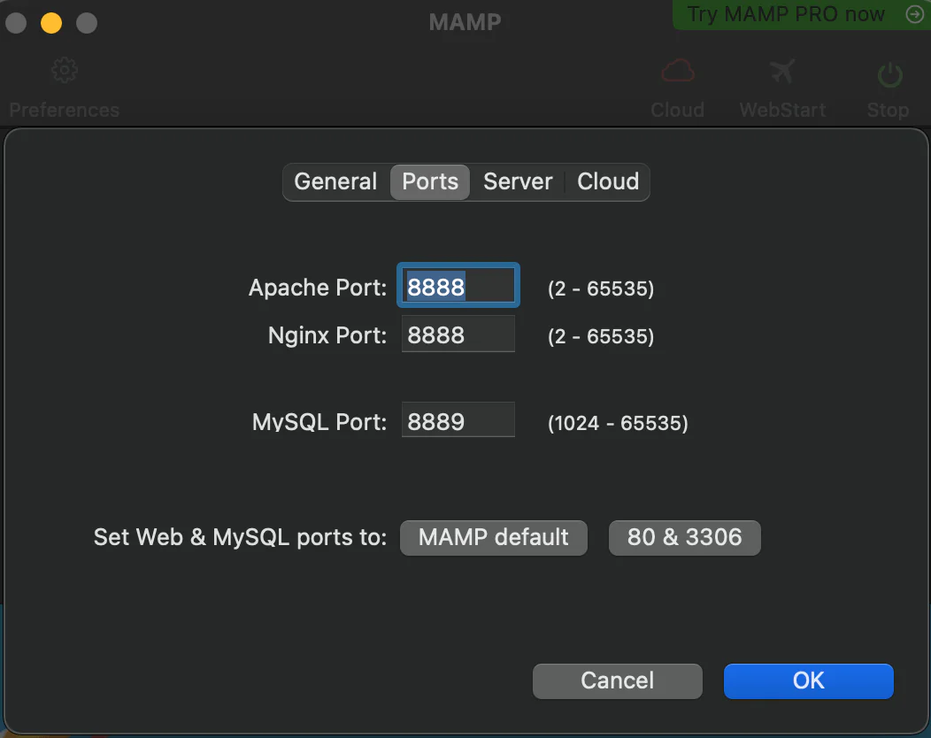931x738 pixels.
Task: Switch to the General tab
Action: pyautogui.click(x=335, y=181)
